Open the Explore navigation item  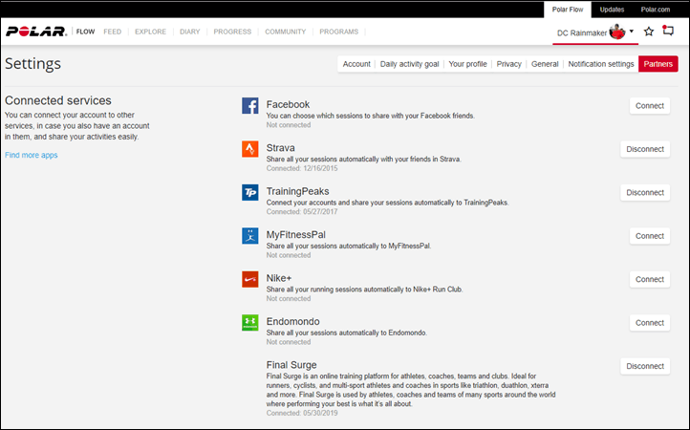150,32
